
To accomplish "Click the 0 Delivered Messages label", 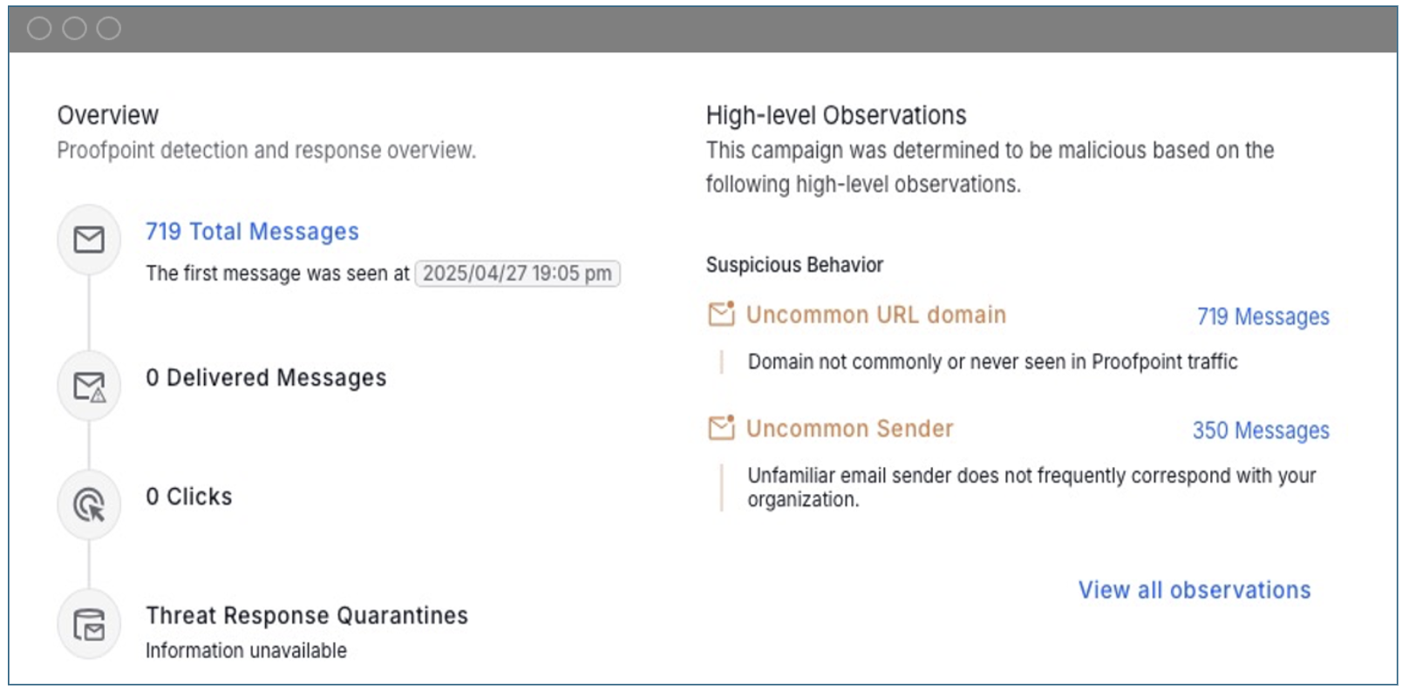I will pos(266,378).
